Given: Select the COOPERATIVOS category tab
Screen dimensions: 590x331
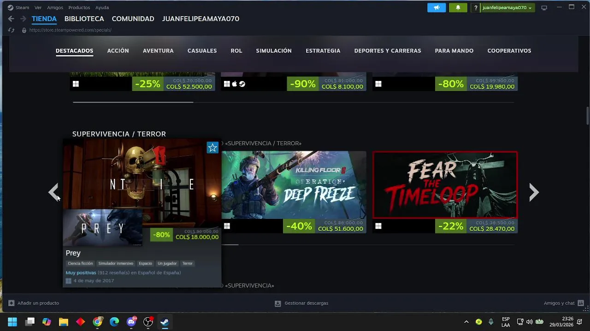Looking at the screenshot, I should tap(509, 51).
